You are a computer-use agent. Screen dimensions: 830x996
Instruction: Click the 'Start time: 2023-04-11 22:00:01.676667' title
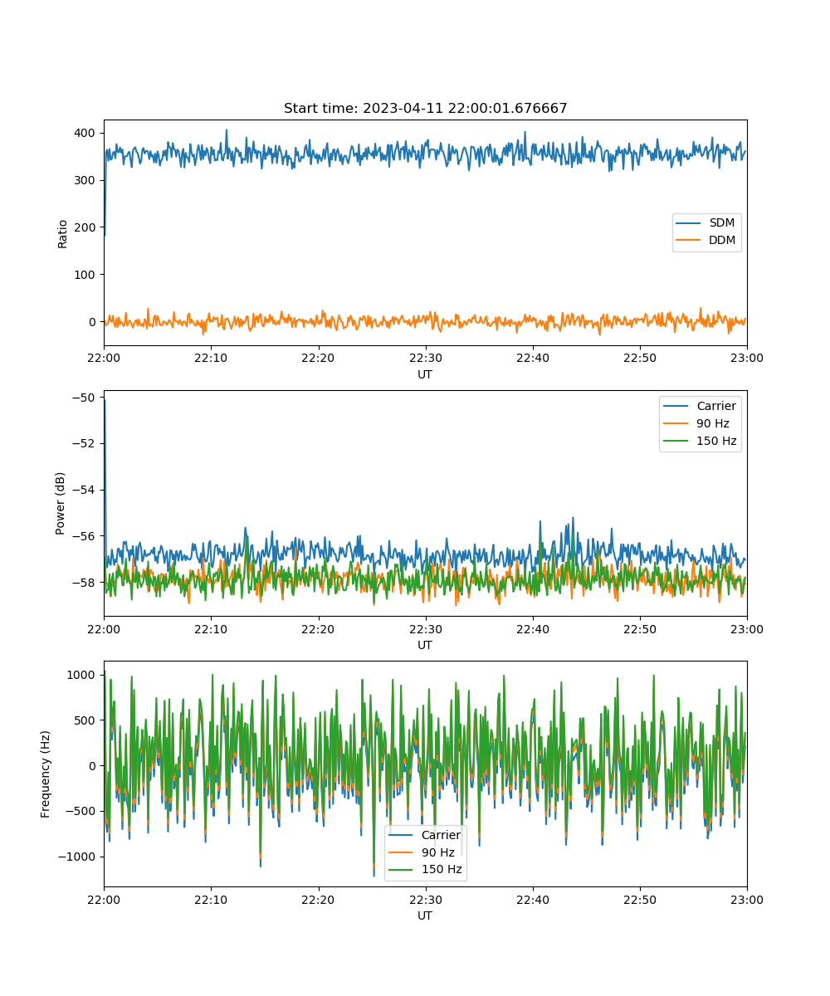[425, 109]
